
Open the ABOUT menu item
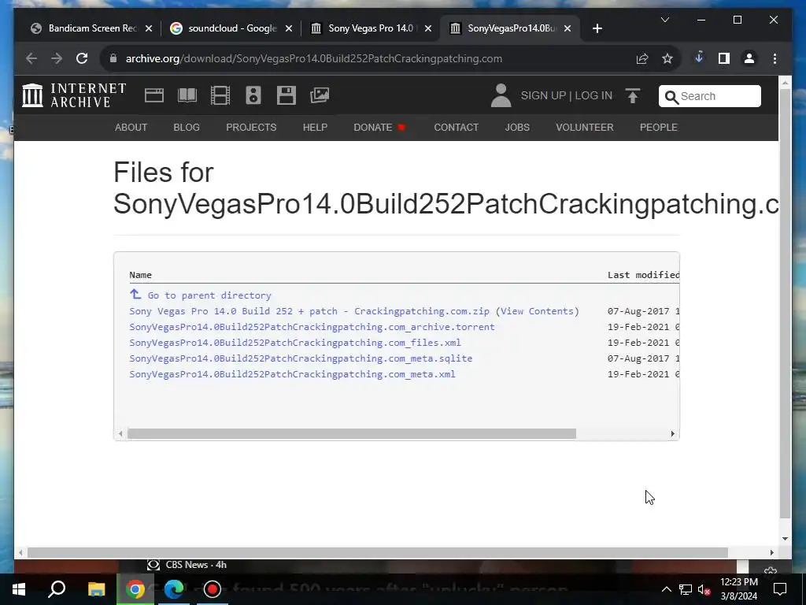(131, 128)
